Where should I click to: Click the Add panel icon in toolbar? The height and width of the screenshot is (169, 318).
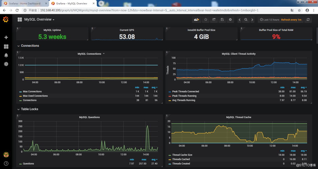pos(196,20)
